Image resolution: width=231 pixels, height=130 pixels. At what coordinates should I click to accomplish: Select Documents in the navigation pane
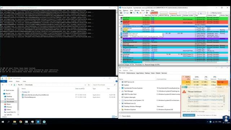(x=10, y=99)
